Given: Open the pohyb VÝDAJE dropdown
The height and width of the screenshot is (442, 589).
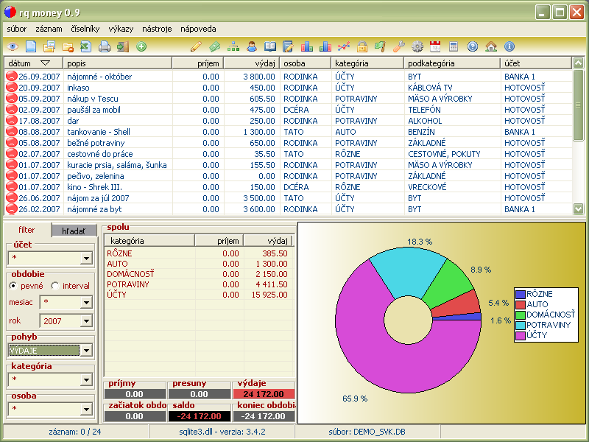Looking at the screenshot, I should (x=86, y=351).
